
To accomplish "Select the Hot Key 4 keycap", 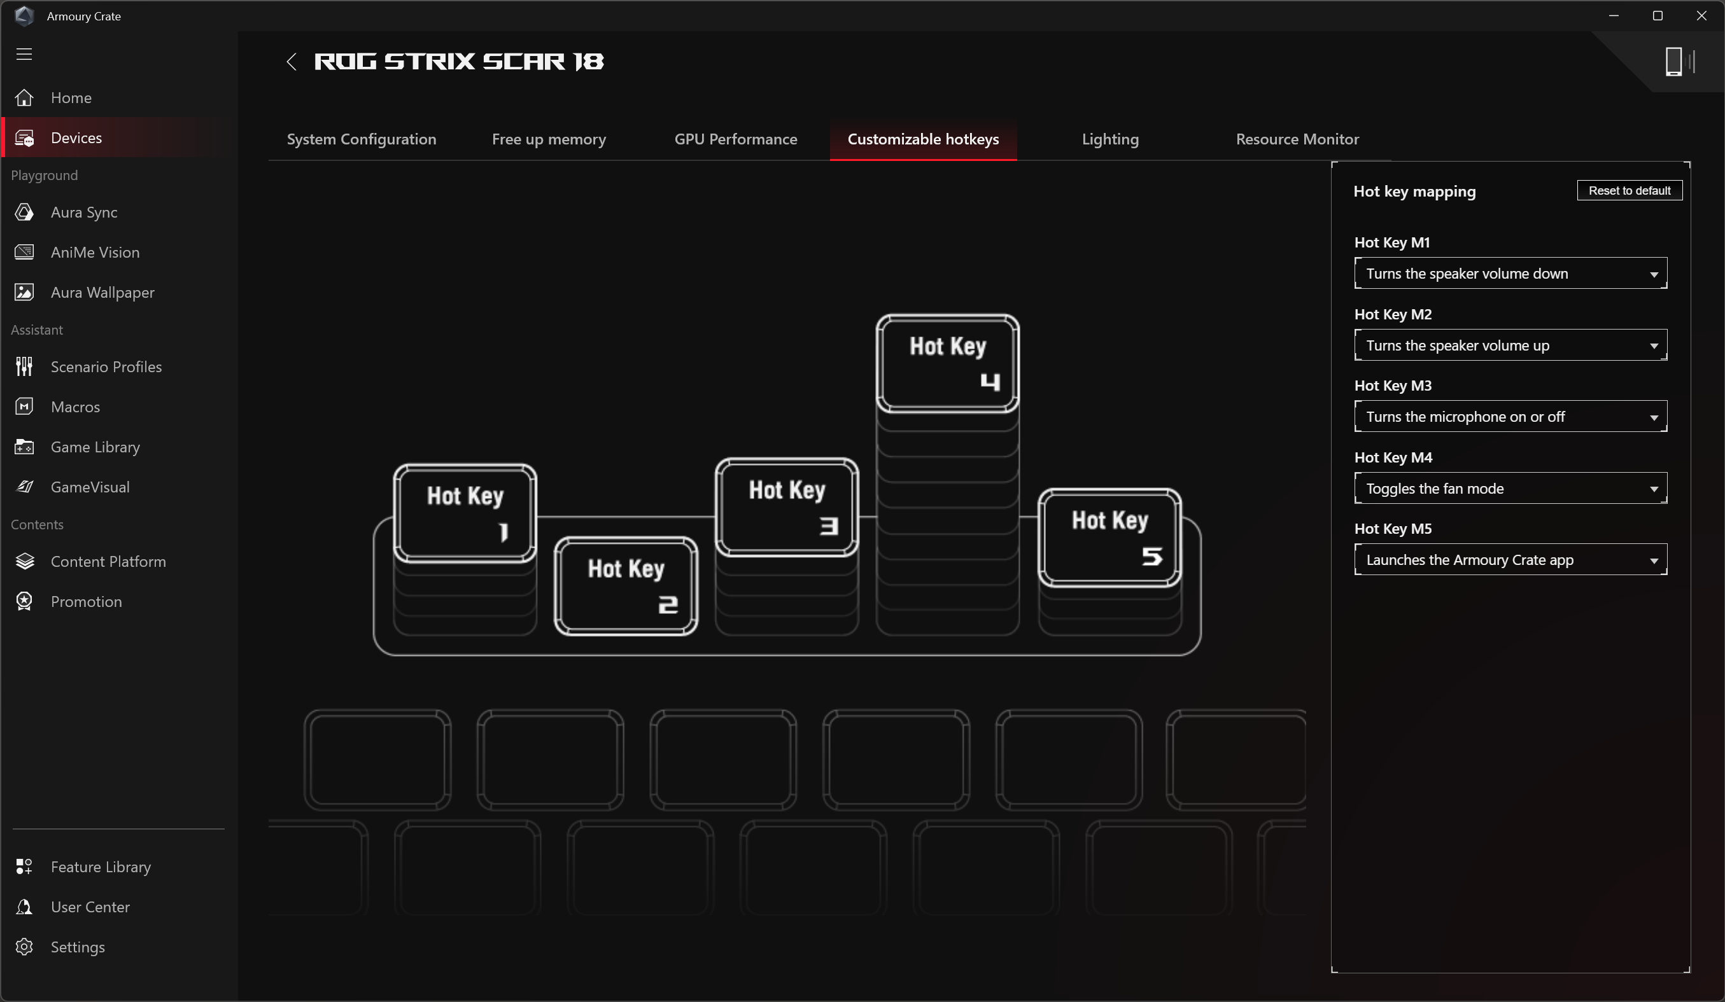I will tap(947, 363).
